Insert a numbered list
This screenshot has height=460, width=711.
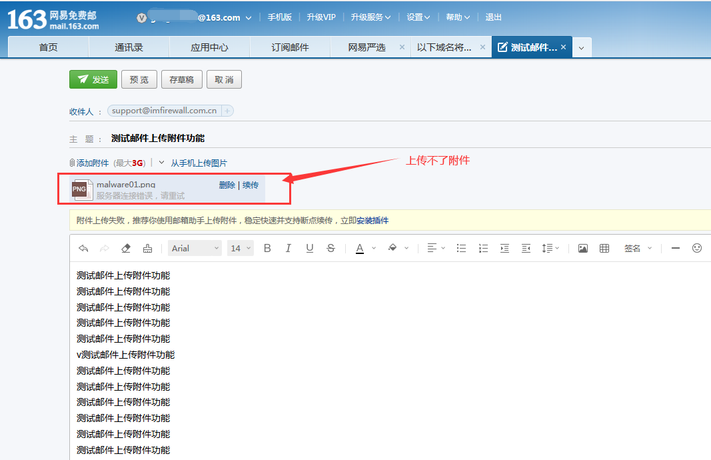click(x=483, y=248)
